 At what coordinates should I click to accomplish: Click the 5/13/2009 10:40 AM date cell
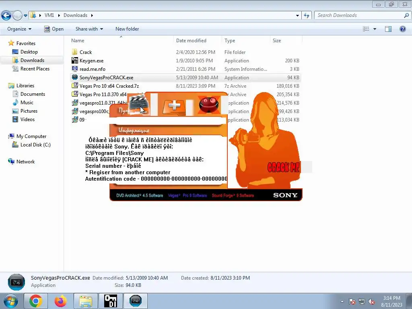tap(197, 78)
